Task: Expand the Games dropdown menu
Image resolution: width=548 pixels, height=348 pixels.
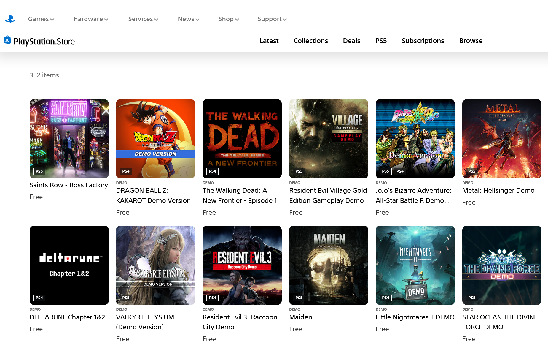Action: (x=41, y=19)
